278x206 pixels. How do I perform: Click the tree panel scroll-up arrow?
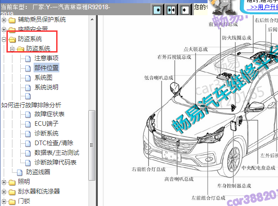point(92,19)
